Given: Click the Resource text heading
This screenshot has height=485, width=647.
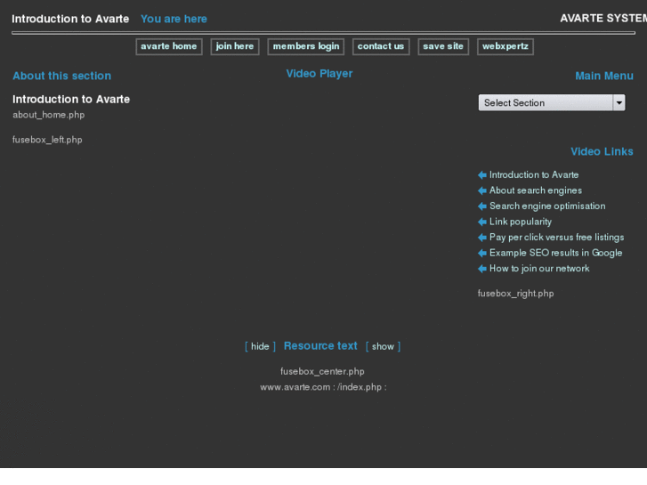Looking at the screenshot, I should tap(320, 346).
